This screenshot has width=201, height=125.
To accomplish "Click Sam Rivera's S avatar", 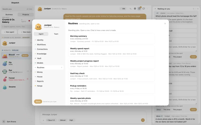I will pyautogui.click(x=4, y=121).
